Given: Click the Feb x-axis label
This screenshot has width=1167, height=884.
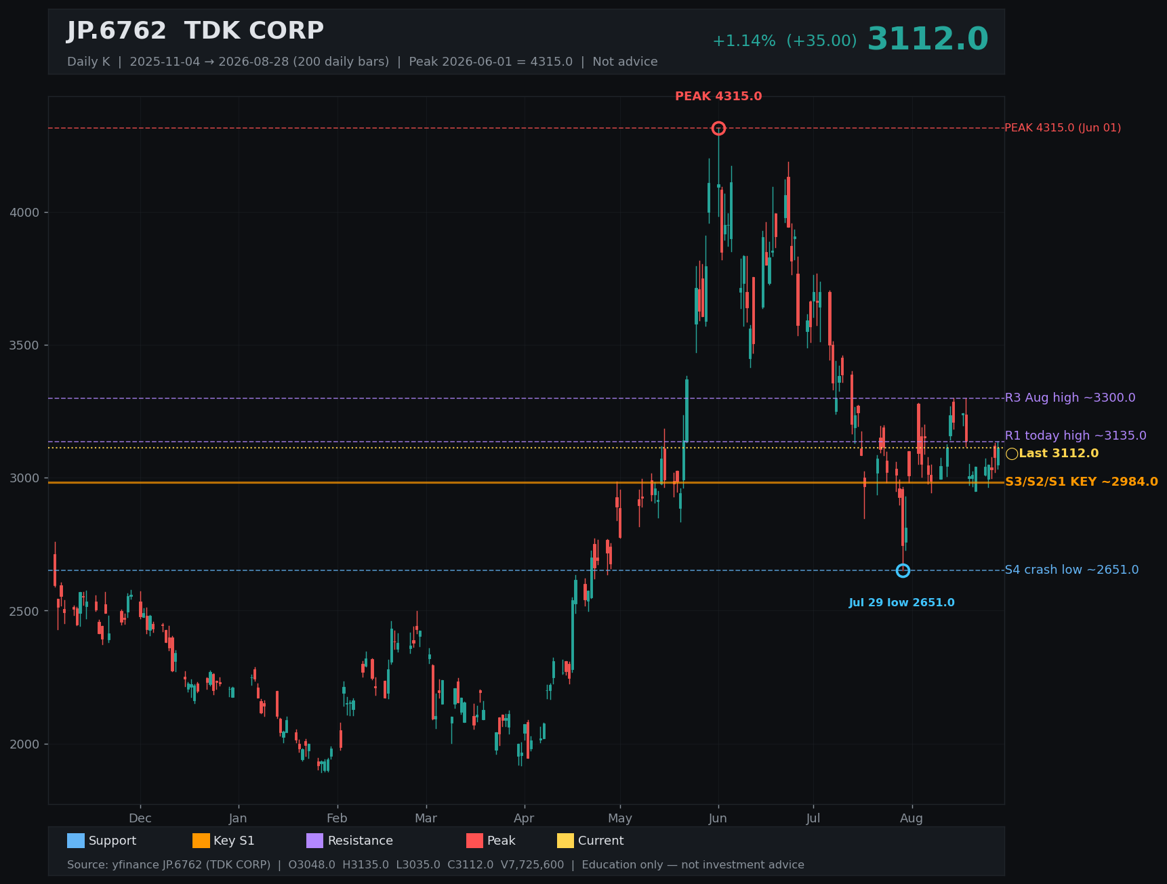Looking at the screenshot, I should point(337,818).
